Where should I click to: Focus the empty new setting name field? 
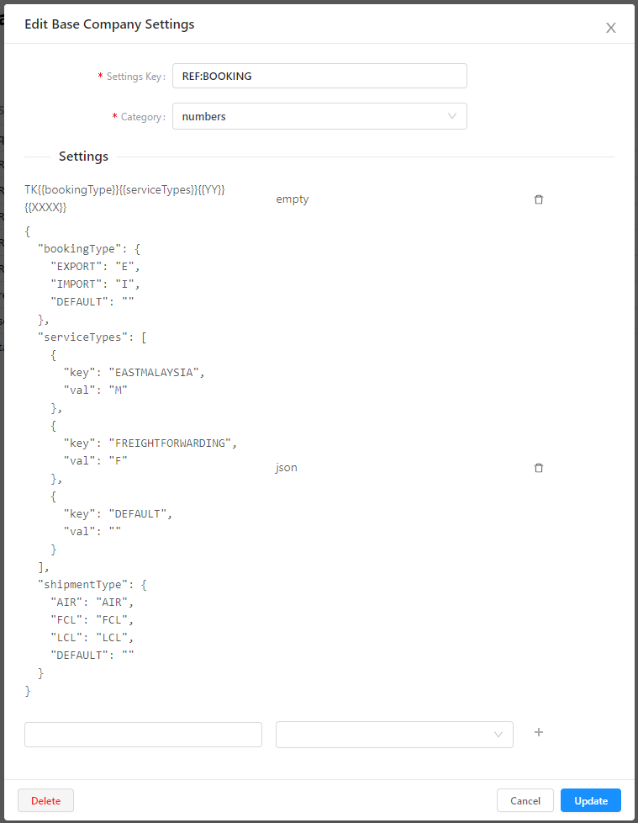[x=143, y=735]
